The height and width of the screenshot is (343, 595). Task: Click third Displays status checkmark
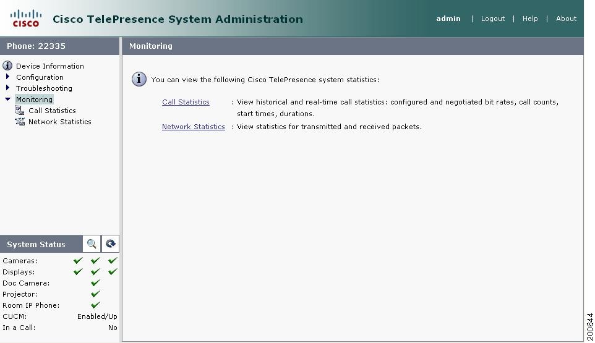point(113,272)
